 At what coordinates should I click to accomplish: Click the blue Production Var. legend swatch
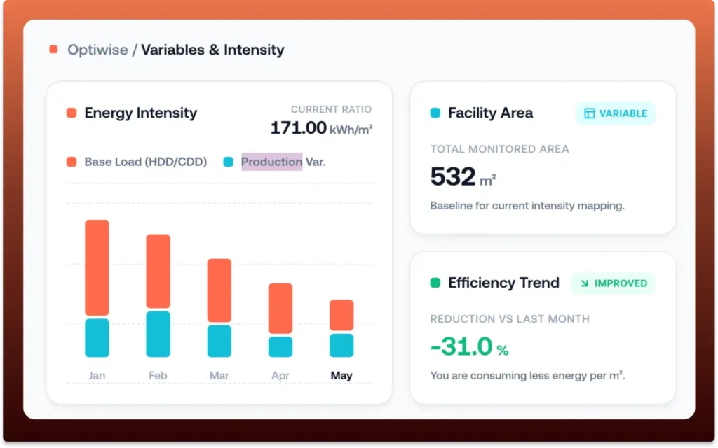(x=228, y=162)
